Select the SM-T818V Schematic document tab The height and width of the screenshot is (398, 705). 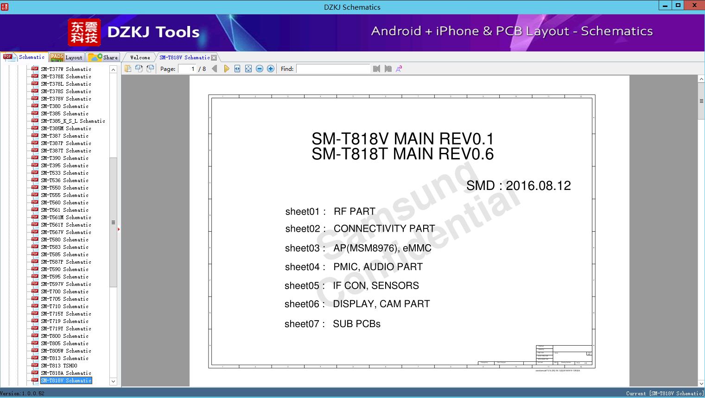point(184,57)
